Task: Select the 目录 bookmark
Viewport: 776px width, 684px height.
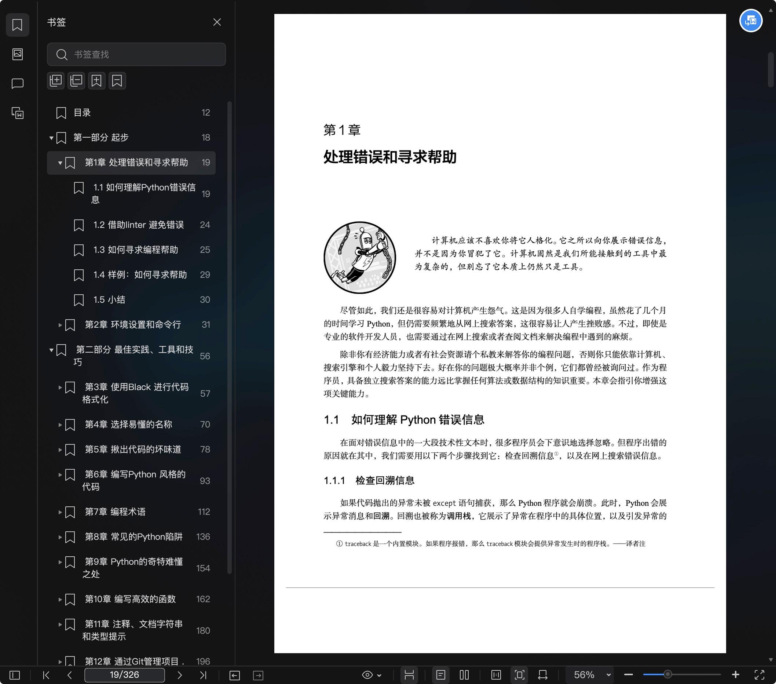Action: [x=131, y=113]
